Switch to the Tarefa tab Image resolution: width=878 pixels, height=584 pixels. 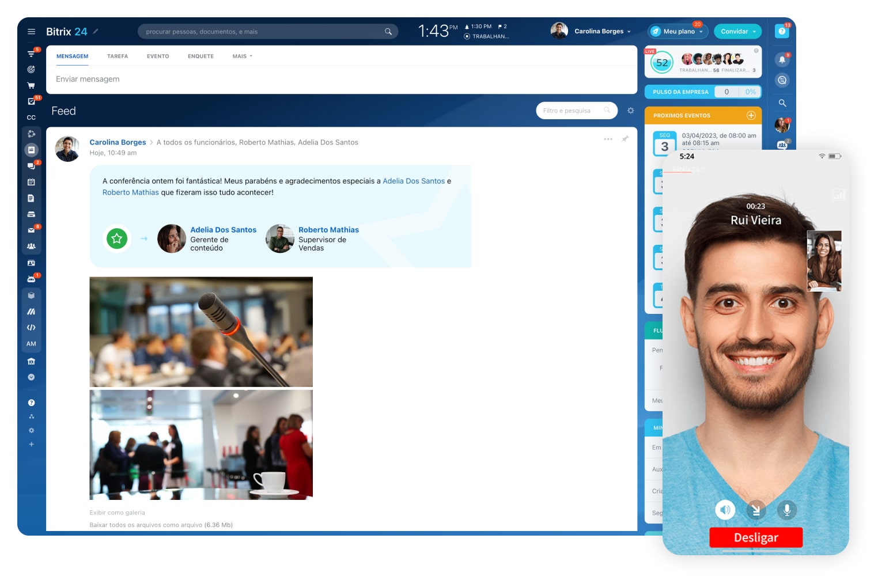[x=118, y=56]
